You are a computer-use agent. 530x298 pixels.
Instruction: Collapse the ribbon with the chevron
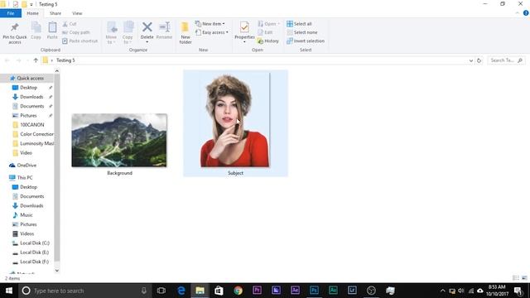pos(517,13)
